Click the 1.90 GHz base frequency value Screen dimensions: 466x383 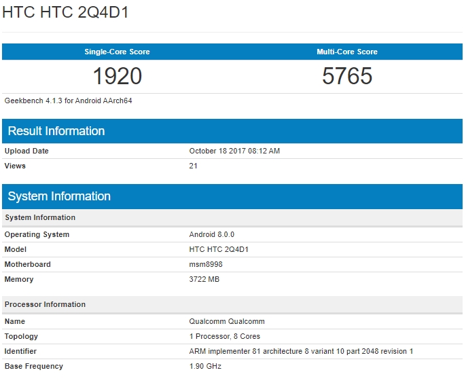coord(205,366)
